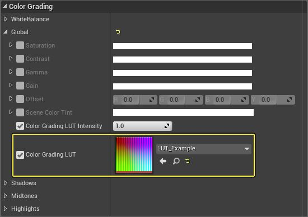
Task: Click the Shadows label
Action: (x=24, y=183)
